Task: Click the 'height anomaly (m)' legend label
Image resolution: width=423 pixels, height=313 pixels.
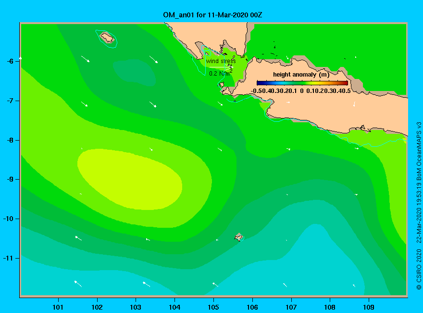Action: click(x=301, y=75)
